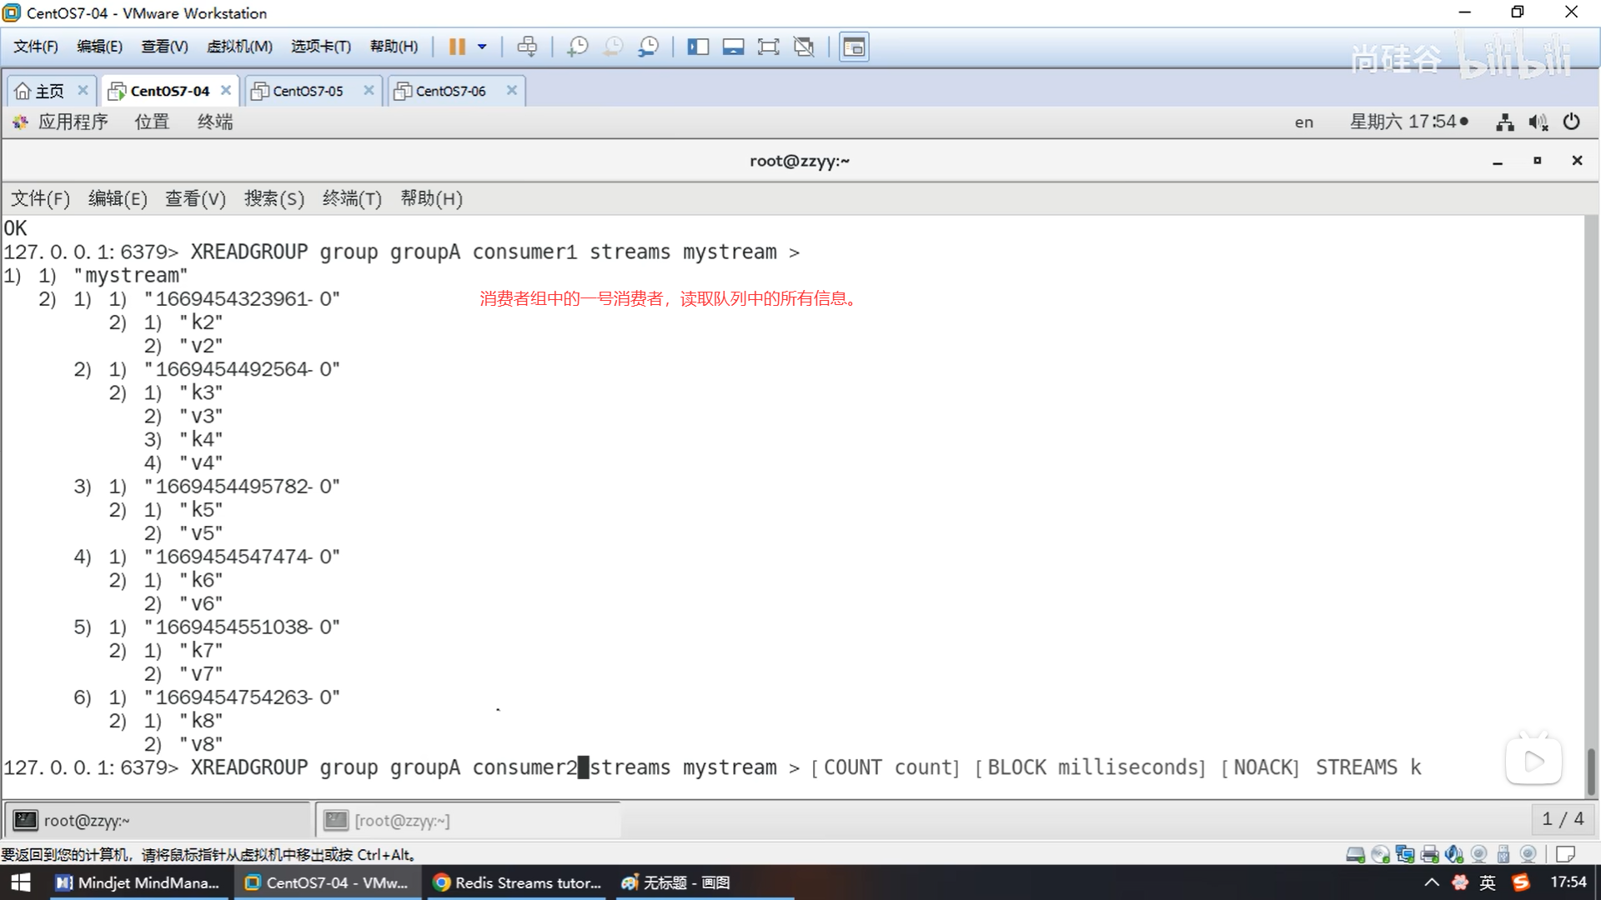The width and height of the screenshot is (1601, 900).
Task: Click the console view icon
Action: [853, 47]
